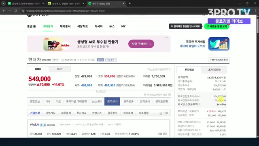Open 리서치 menu
259x146 pixels.
98,26
